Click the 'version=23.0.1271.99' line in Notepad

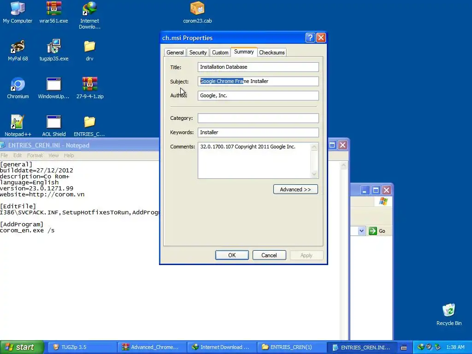tap(36, 188)
